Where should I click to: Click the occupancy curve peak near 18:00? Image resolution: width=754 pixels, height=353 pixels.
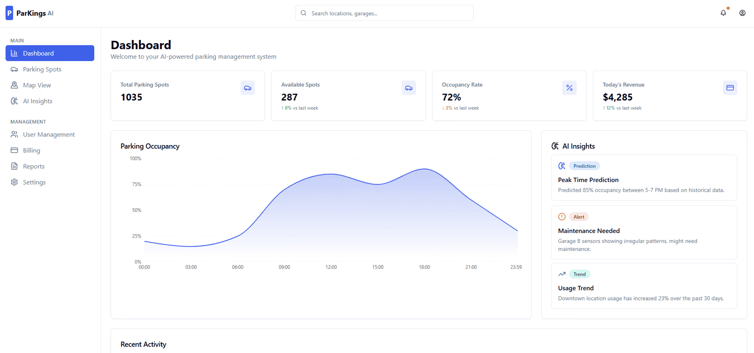(425, 169)
